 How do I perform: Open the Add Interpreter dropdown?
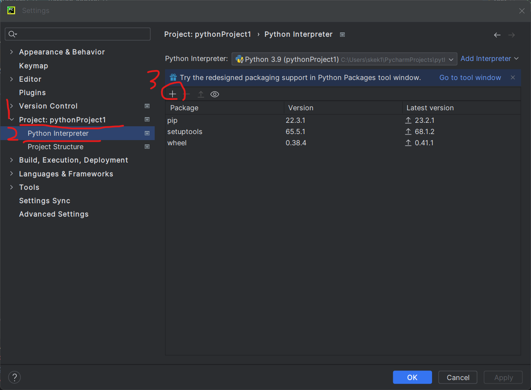[x=490, y=59]
